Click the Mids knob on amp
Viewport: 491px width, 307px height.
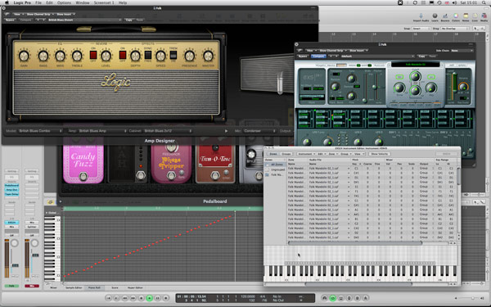[60, 56]
